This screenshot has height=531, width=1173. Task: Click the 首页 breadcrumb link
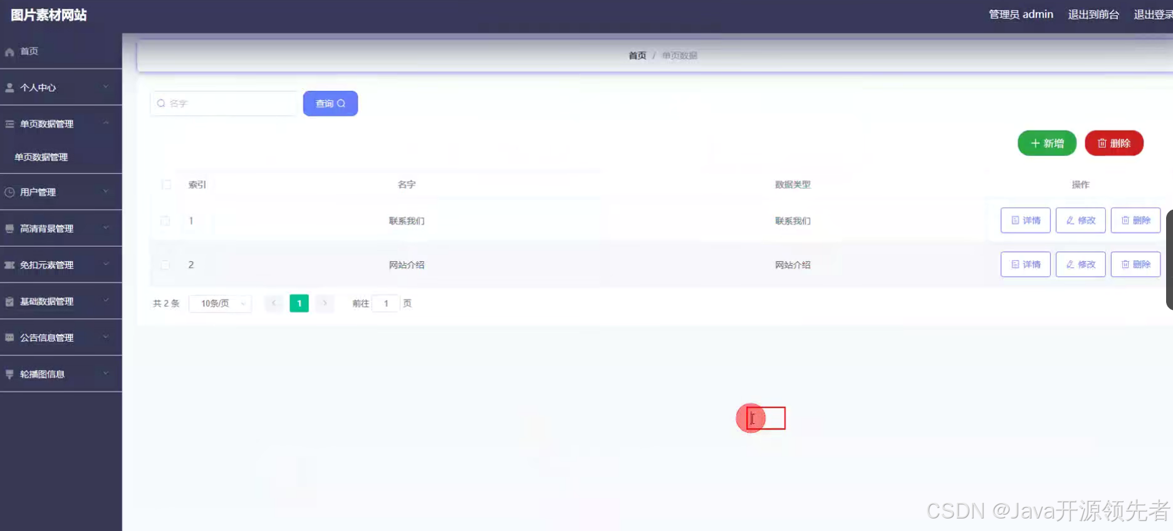(637, 56)
